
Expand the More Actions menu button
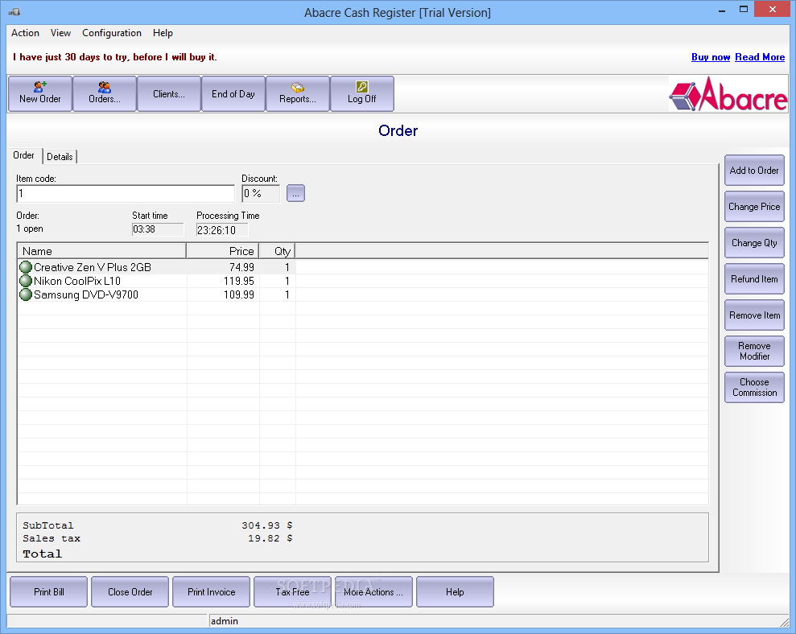(x=373, y=592)
